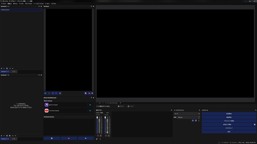Float the Vertical シーン dock
Viewport: 257px width, 144px height.
pyautogui.click(x=39, y=6)
